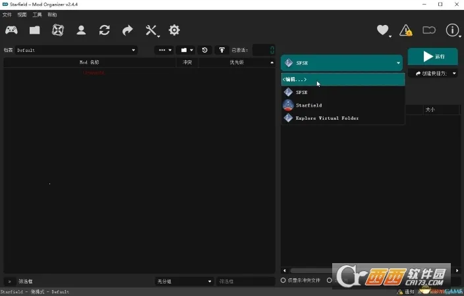Toggle the second radio button beside conflict files
The width and height of the screenshot is (464, 296).
click(330, 280)
